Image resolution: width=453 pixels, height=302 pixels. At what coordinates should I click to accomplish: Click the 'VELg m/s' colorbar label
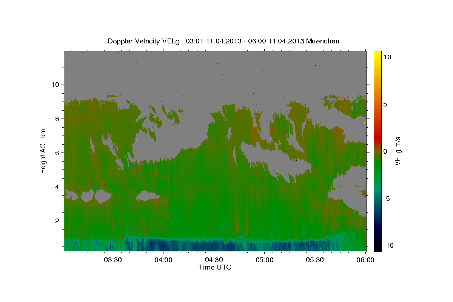(x=398, y=151)
